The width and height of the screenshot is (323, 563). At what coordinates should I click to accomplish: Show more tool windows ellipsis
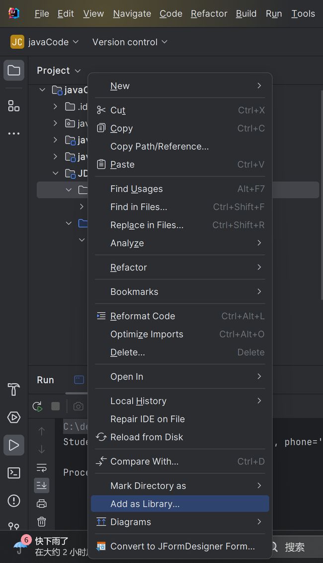[x=14, y=134]
